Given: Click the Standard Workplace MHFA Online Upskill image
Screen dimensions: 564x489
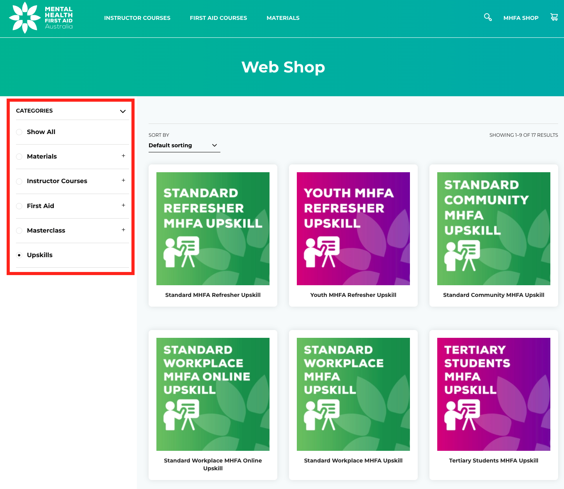Looking at the screenshot, I should tap(213, 394).
